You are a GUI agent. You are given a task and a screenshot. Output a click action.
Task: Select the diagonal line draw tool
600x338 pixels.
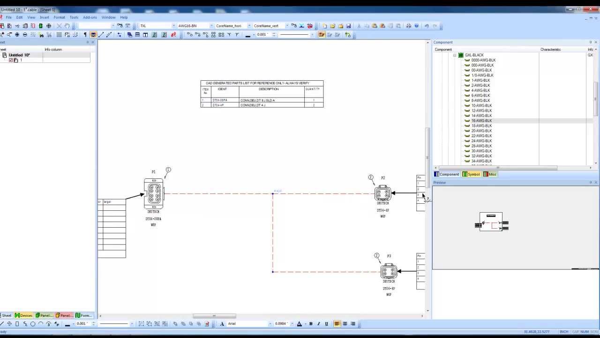tap(101, 35)
